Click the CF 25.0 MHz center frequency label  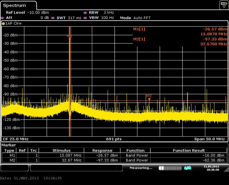pyautogui.click(x=15, y=139)
